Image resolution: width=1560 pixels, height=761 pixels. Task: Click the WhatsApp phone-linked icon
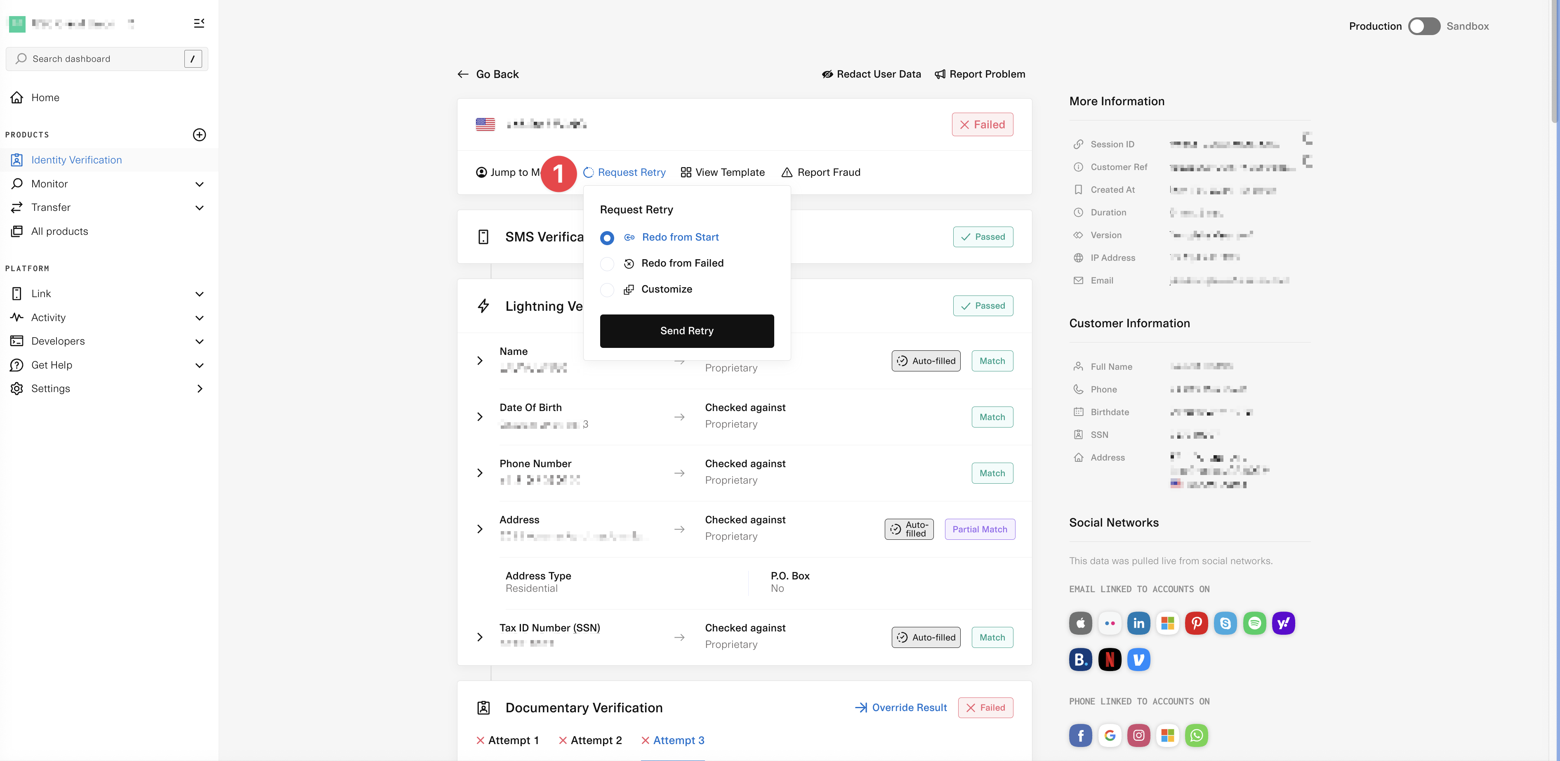pyautogui.click(x=1196, y=735)
